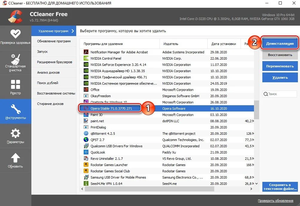Open the Поиск дублей section
This screenshot has width=300, height=206.
54,83
